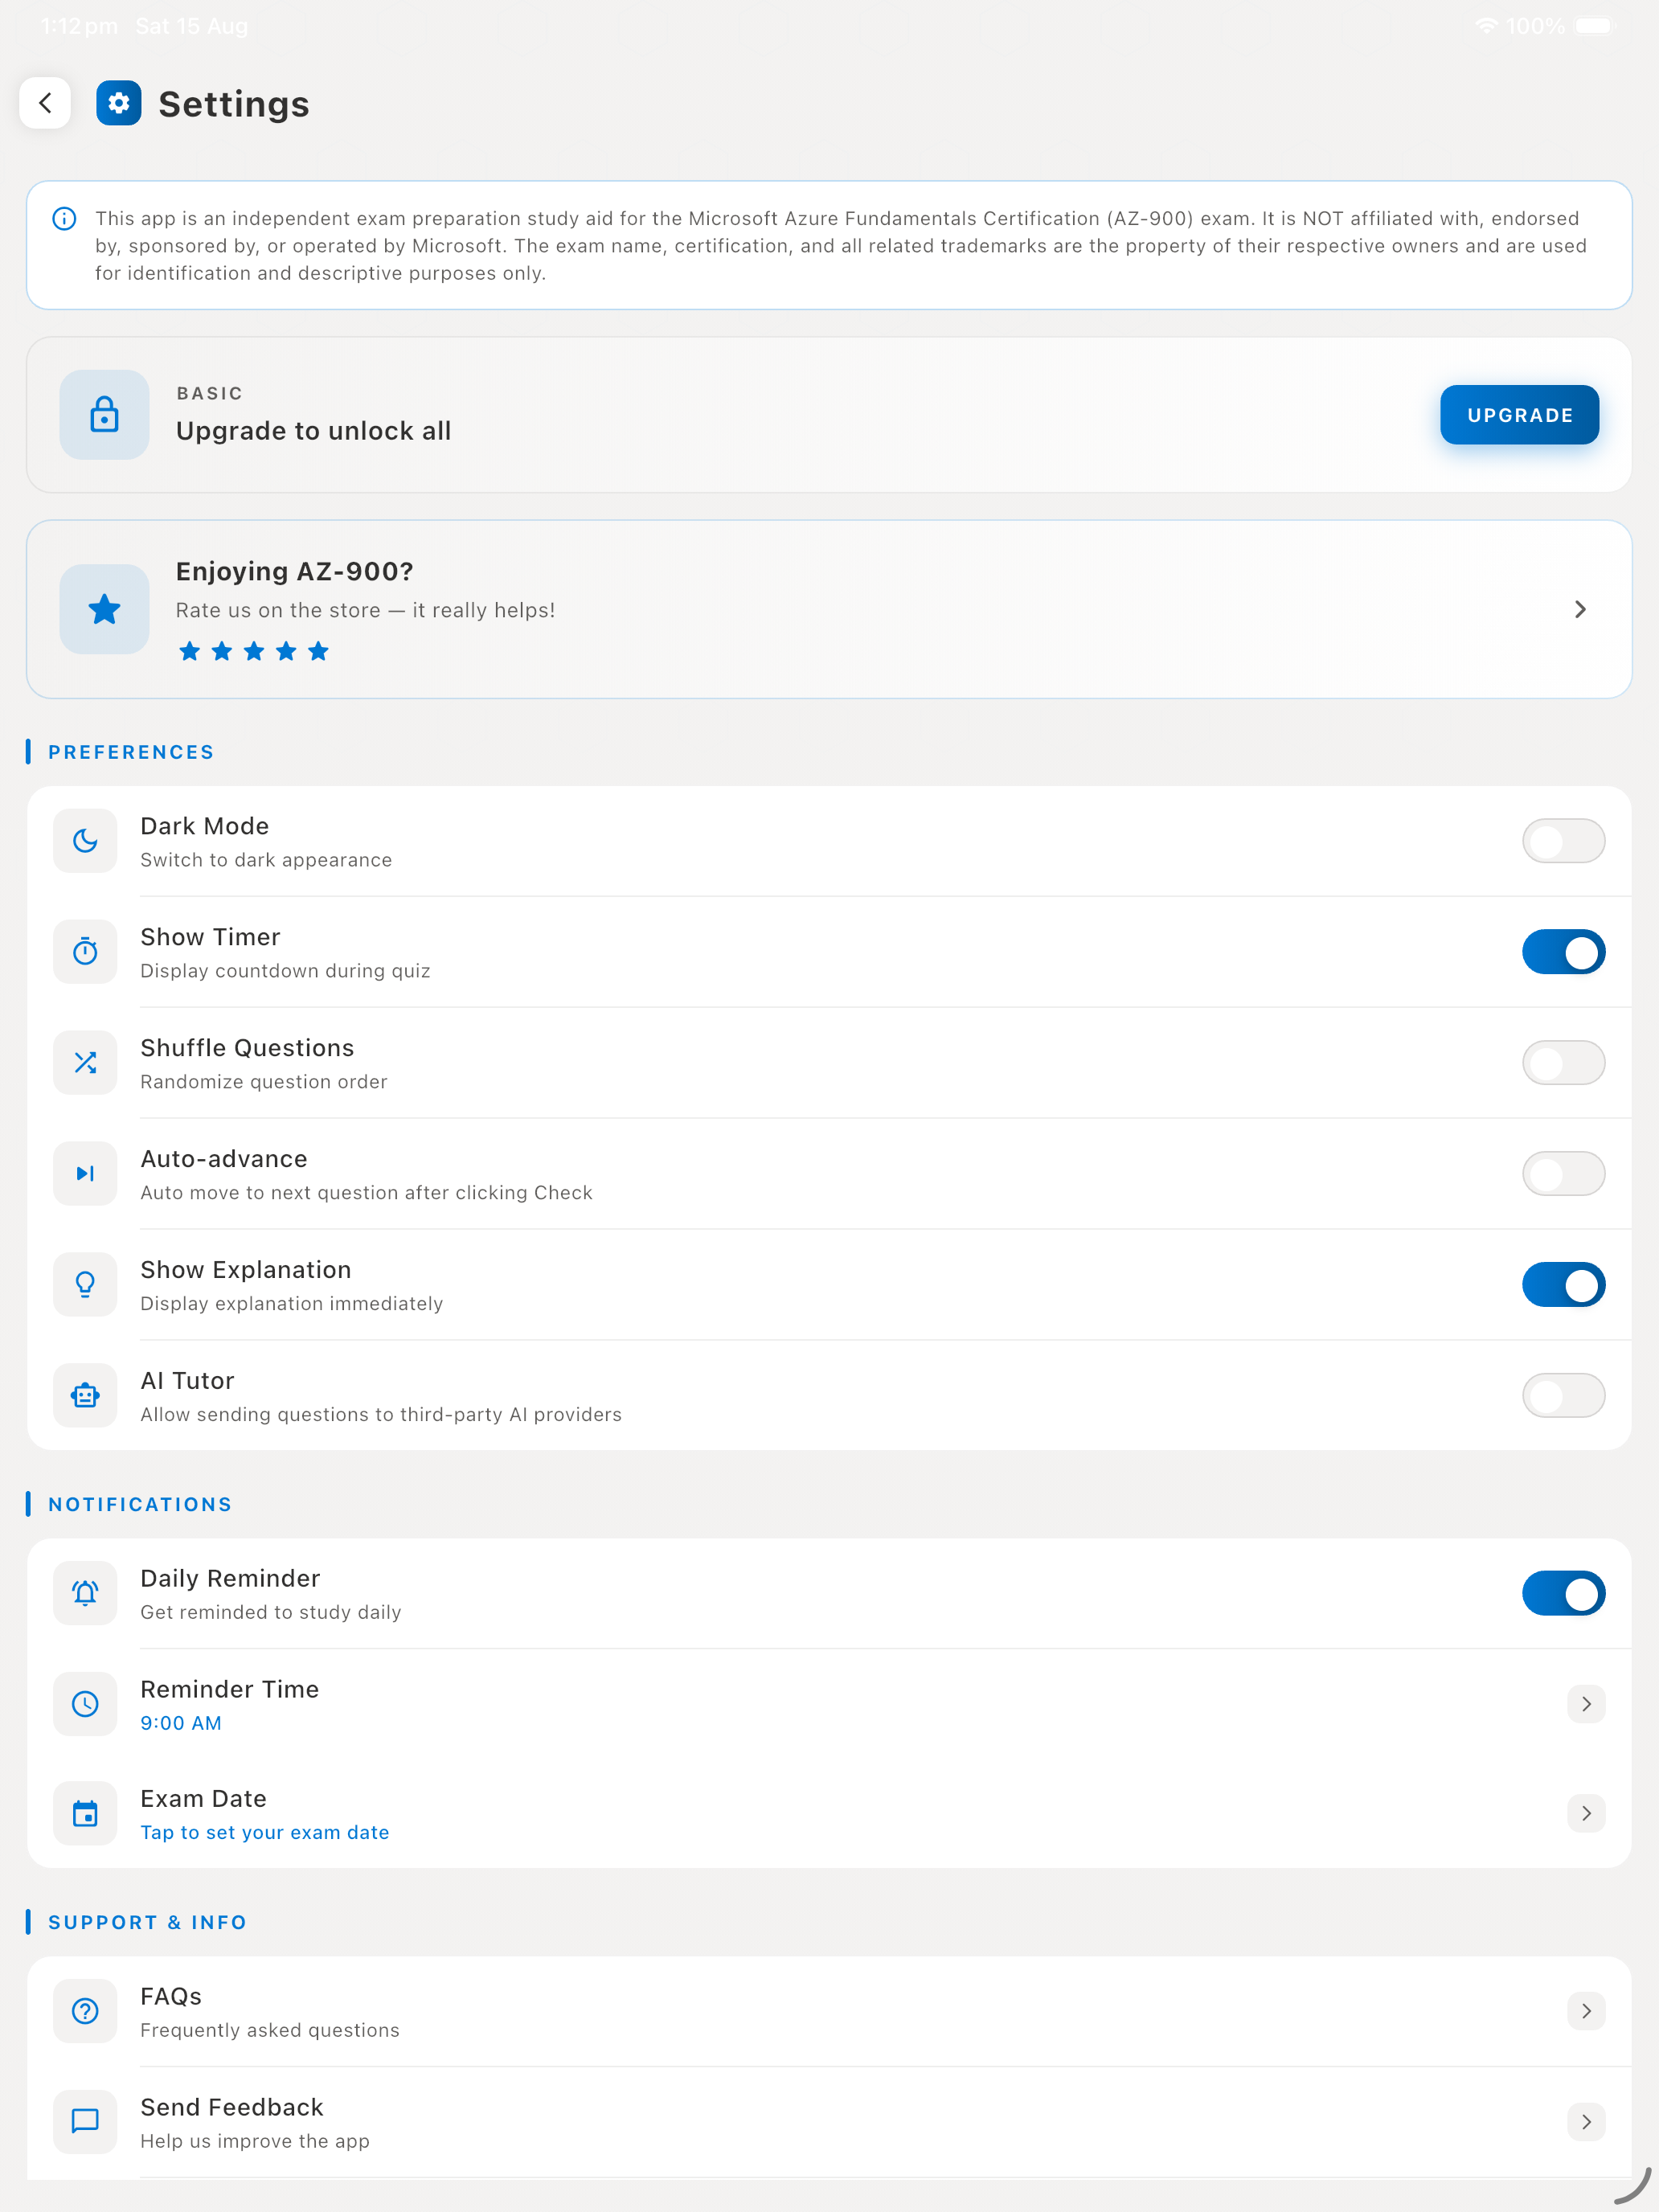The image size is (1659, 2212).
Task: Tap the star icon beside Enjoying AZ-900
Action: (104, 609)
